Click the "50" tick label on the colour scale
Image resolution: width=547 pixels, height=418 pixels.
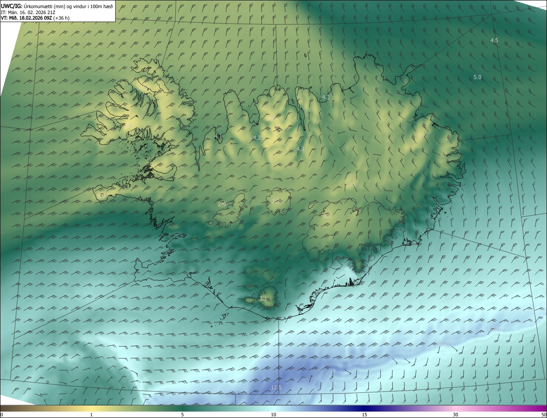point(544,415)
